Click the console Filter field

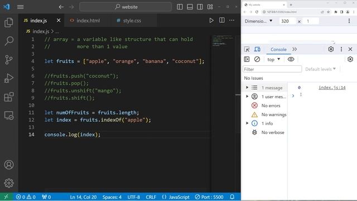pyautogui.click(x=272, y=69)
